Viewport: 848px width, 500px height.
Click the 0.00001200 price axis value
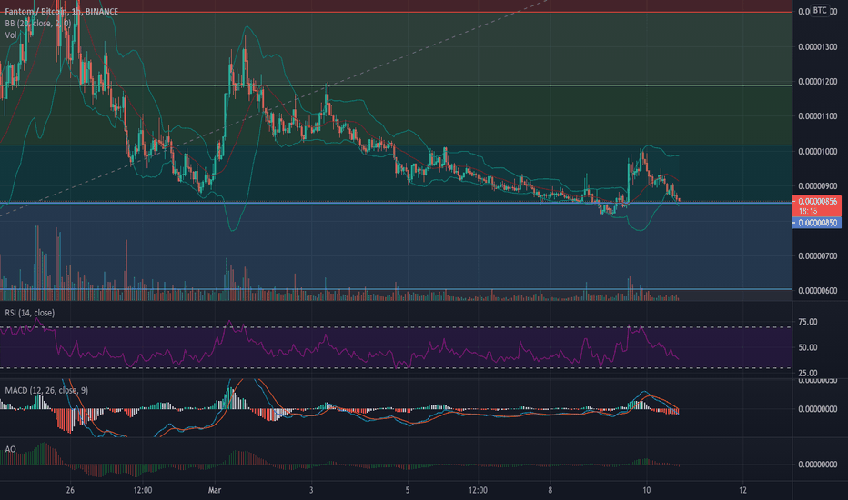pyautogui.click(x=818, y=82)
